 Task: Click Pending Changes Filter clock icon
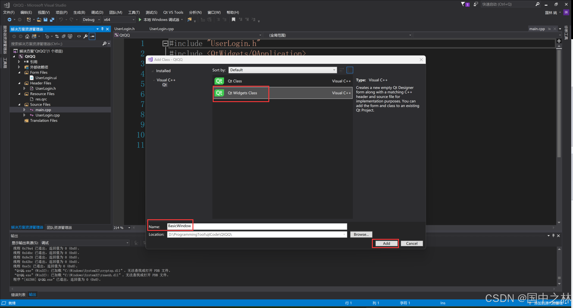(x=47, y=36)
